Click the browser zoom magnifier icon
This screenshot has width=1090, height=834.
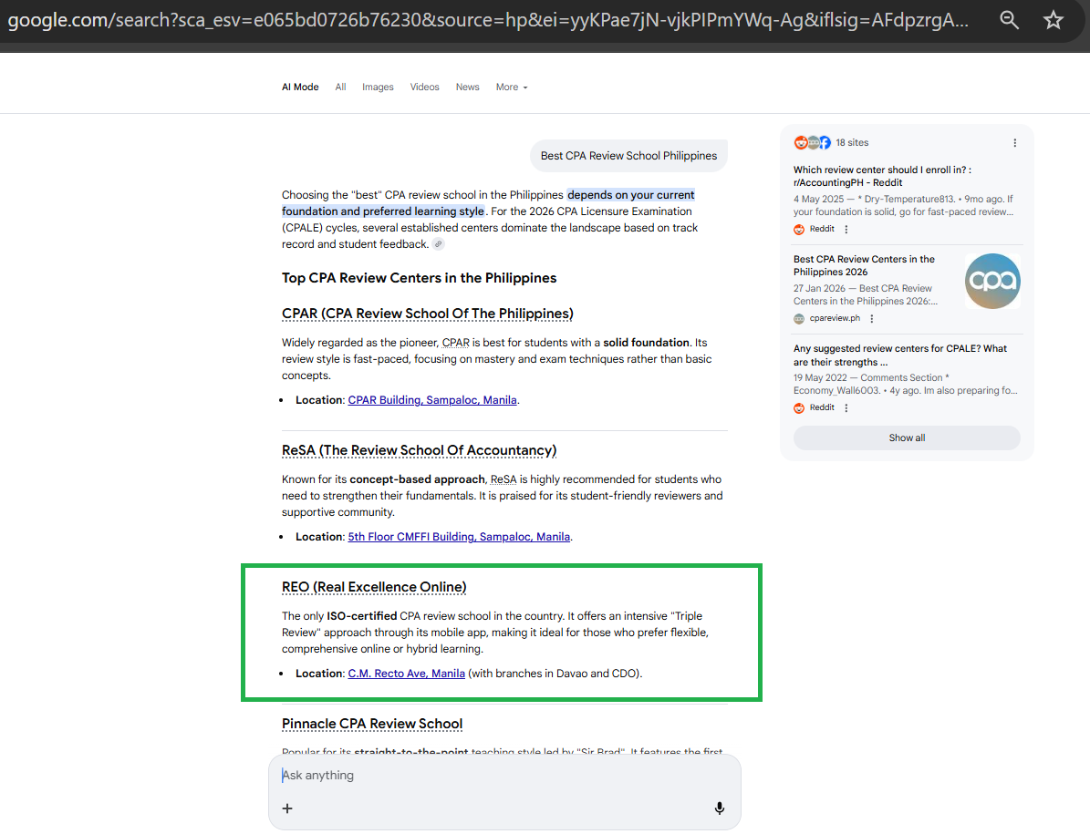[1009, 20]
